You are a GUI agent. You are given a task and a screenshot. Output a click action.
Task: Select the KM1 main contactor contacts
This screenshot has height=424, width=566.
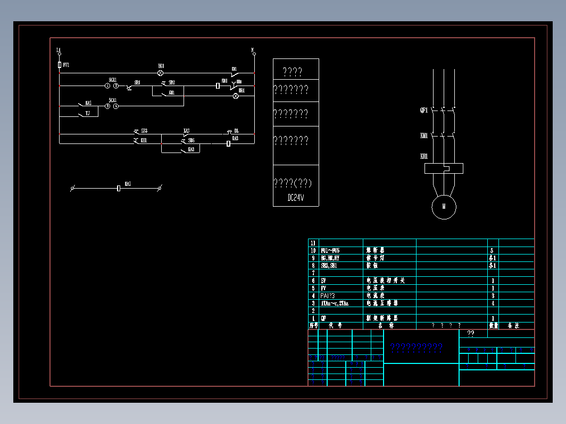click(x=444, y=135)
